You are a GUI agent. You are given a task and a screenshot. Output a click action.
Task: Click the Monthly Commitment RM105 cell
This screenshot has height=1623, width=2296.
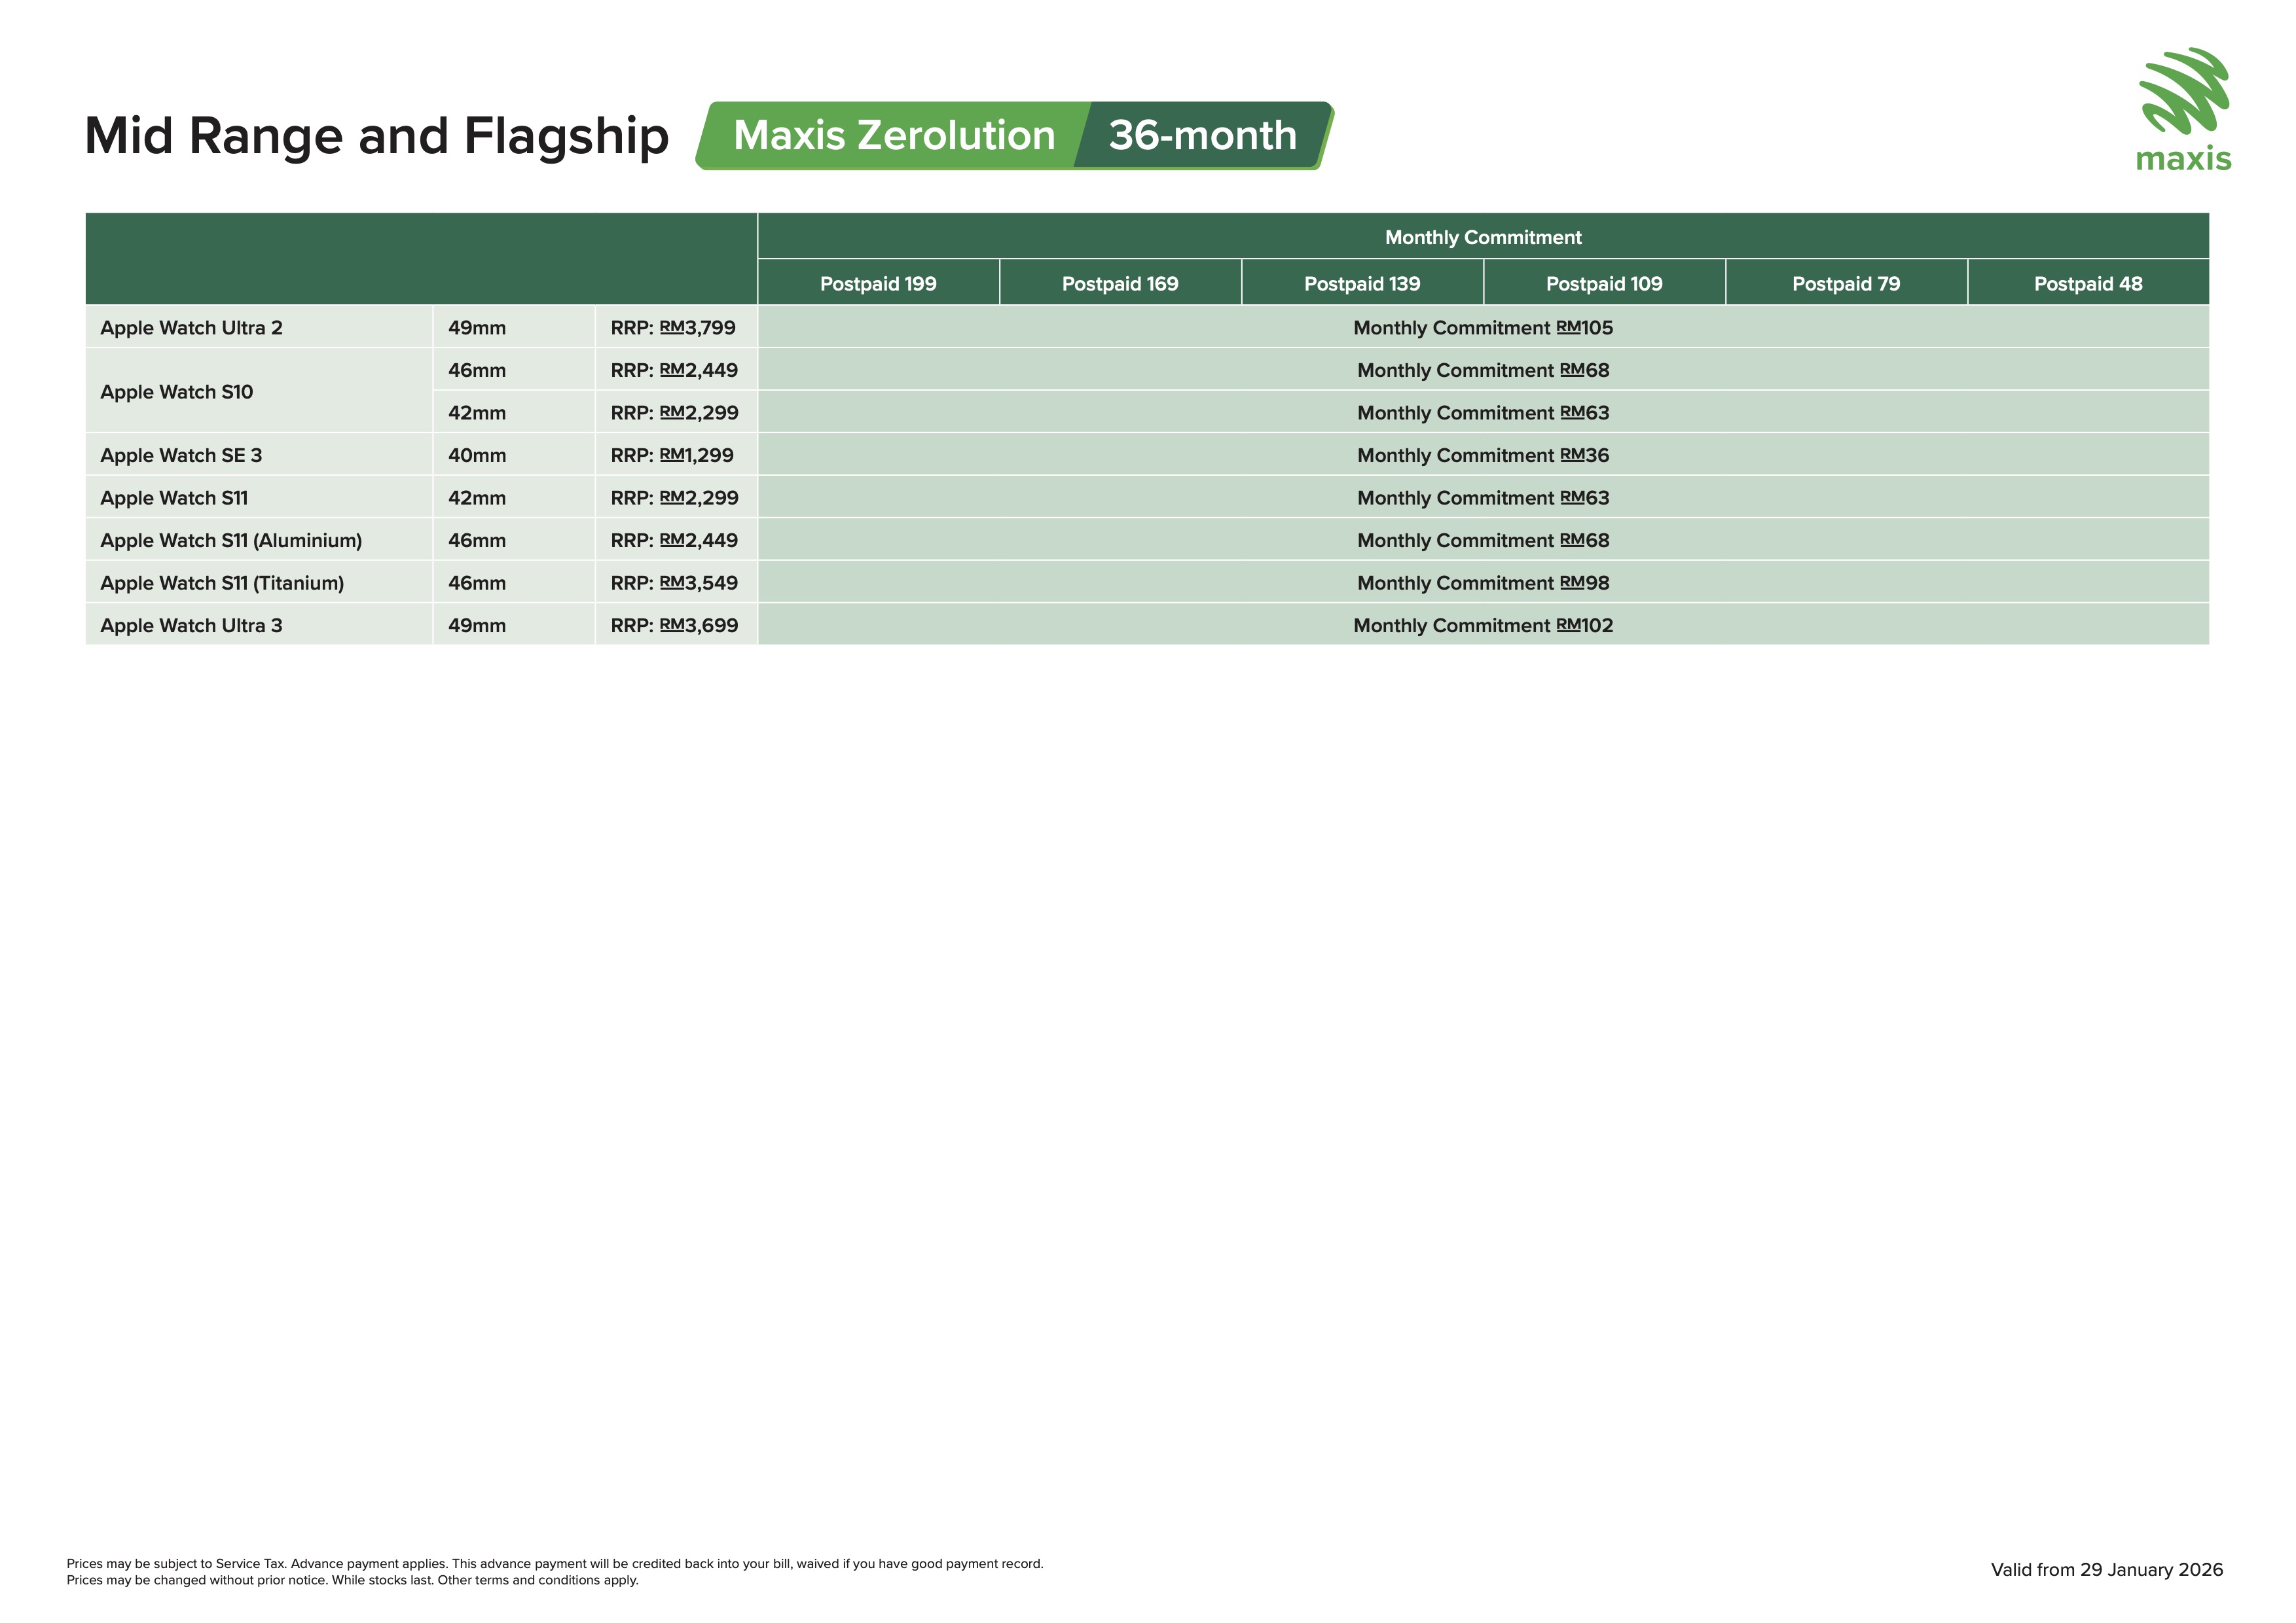[x=1483, y=328]
